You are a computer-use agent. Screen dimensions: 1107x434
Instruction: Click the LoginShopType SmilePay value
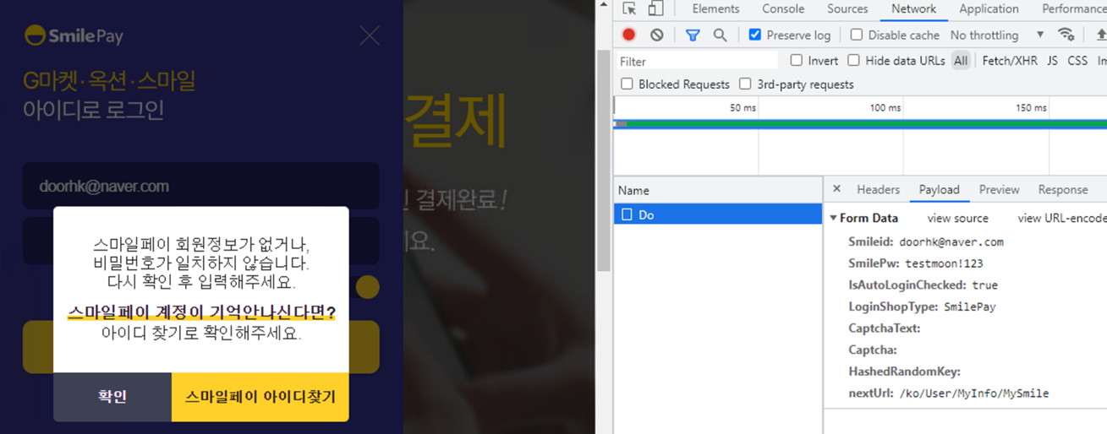click(x=969, y=307)
